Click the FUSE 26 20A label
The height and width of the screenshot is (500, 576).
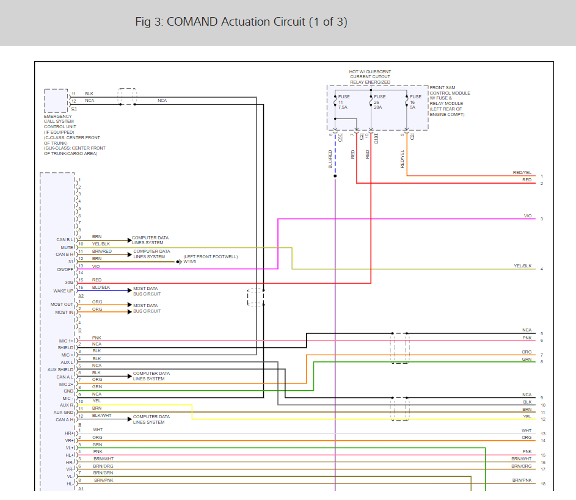[379, 102]
